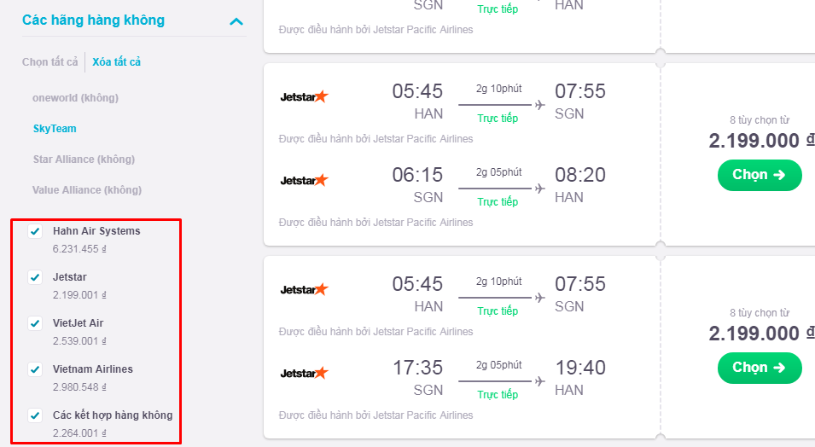This screenshot has width=815, height=447.
Task: Uncheck the Hahn Air Systems checkbox
Action: 35,231
